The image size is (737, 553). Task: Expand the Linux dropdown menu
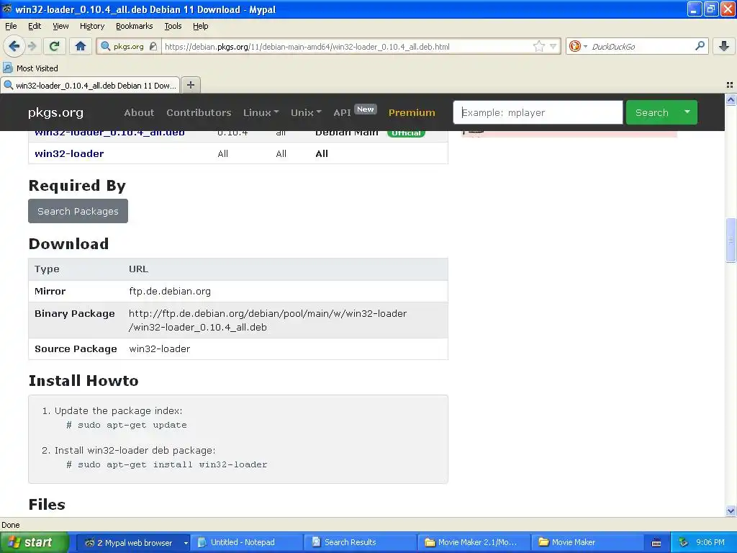261,112
